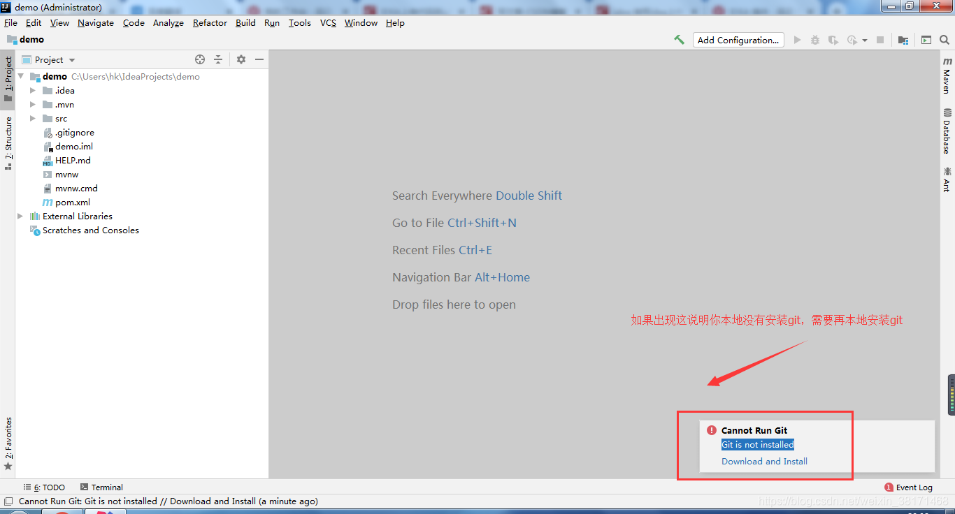Viewport: 955px width, 514px height.
Task: Click the pom.xml Maven file icon
Action: (x=48, y=202)
